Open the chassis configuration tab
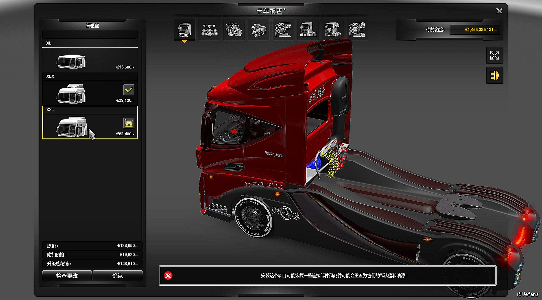This screenshot has width=542, height=300. tap(209, 30)
